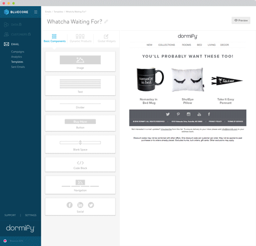Open Settings at sidebar bottom

(31, 215)
